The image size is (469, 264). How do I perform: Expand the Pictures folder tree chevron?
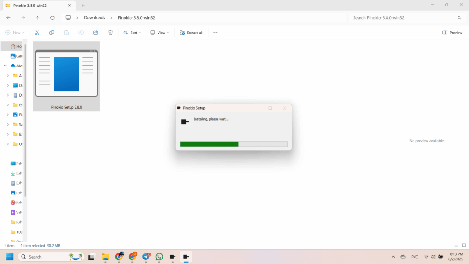point(8,115)
